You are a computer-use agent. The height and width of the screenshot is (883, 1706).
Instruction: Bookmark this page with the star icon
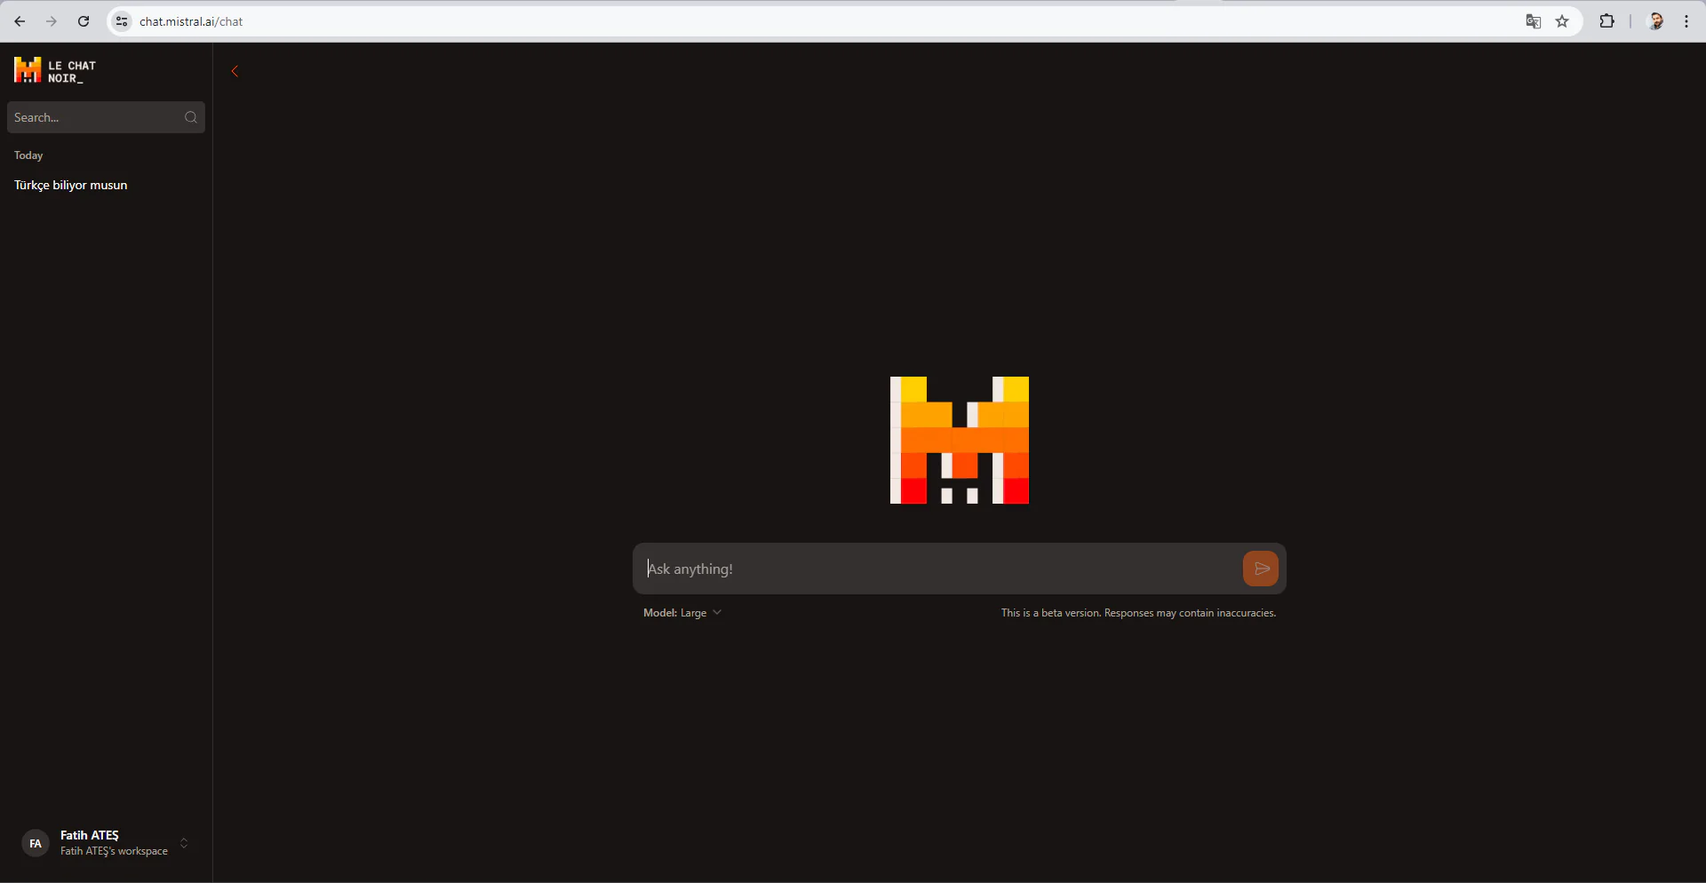coord(1562,21)
